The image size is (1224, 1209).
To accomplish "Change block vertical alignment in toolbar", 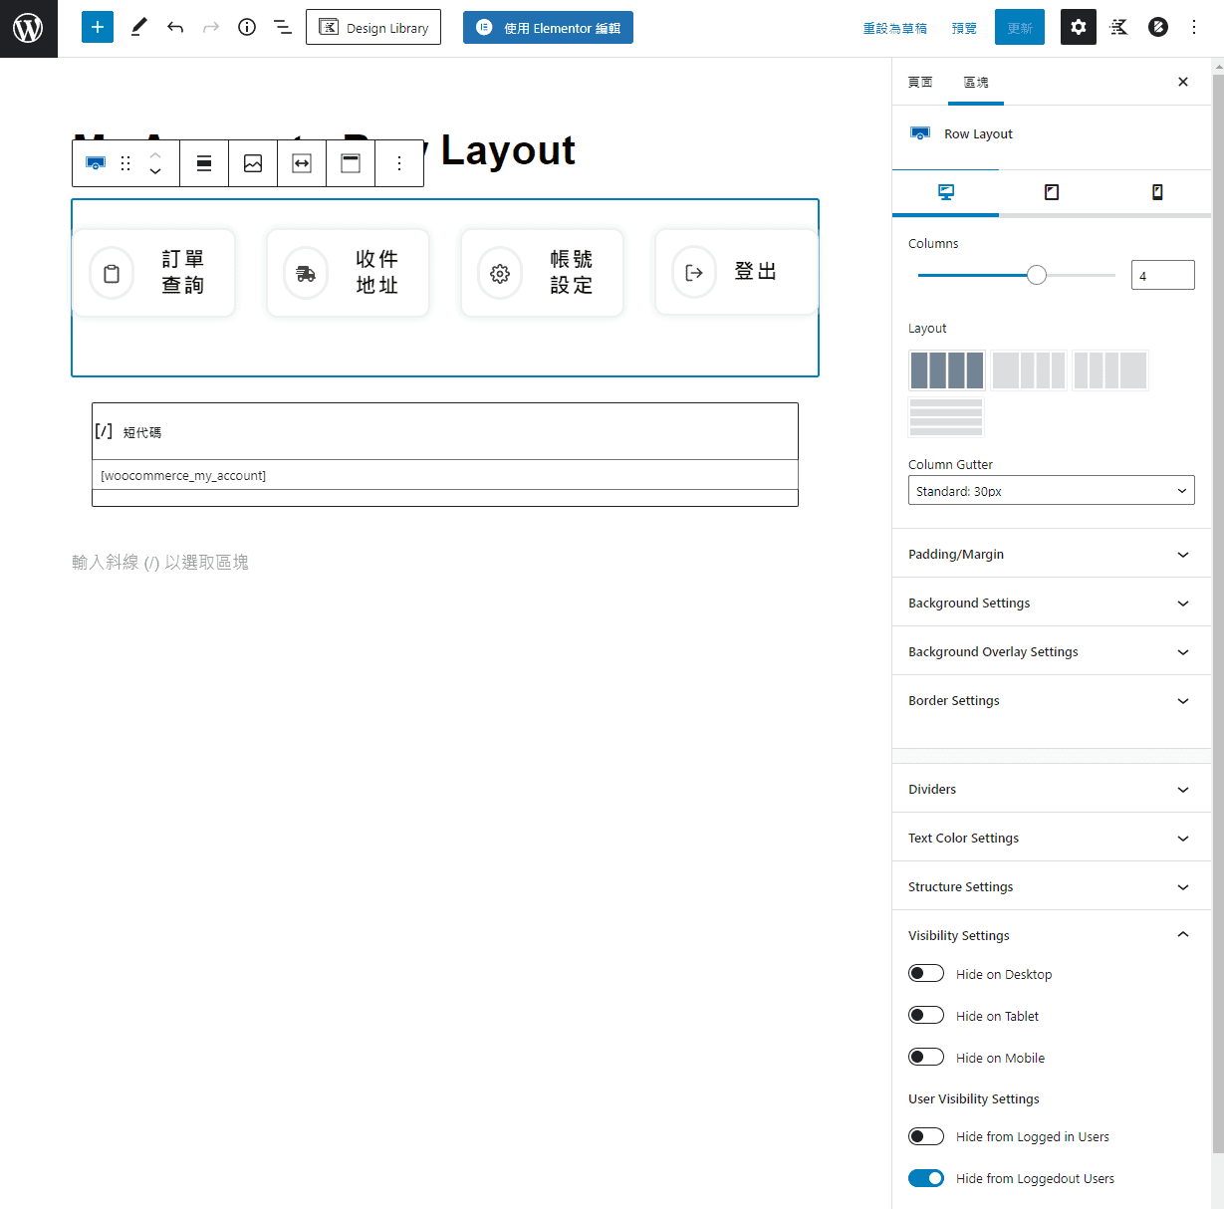I will [x=204, y=163].
